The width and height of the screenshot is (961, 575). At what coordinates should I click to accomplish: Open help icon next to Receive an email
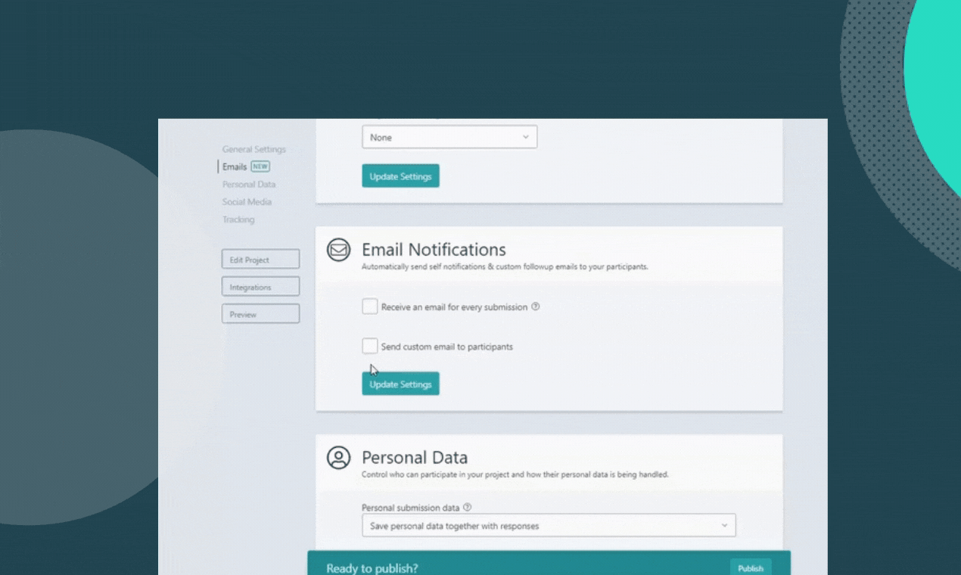[x=536, y=306]
